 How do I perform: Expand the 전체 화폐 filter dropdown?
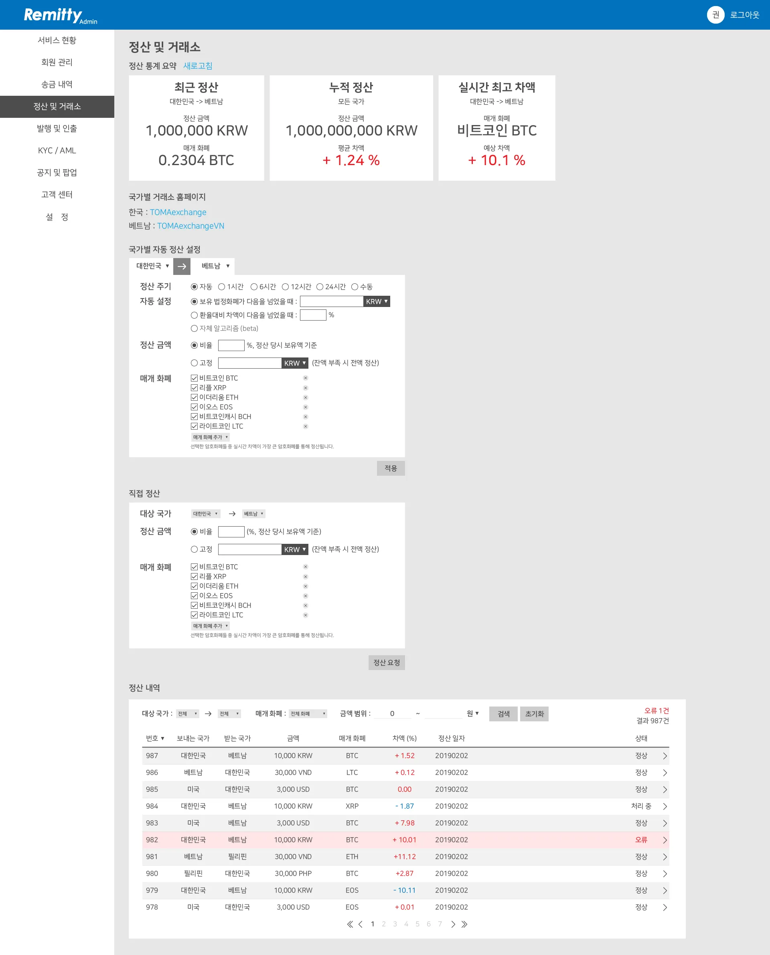click(x=308, y=714)
